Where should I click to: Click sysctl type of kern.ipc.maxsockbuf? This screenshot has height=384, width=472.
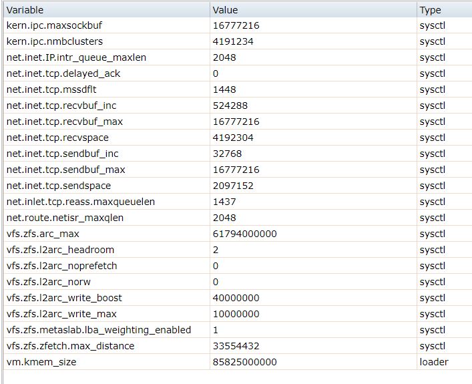(x=432, y=25)
